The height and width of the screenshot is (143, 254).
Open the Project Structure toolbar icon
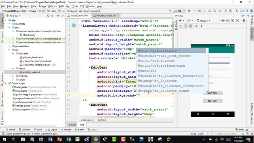point(242,11)
